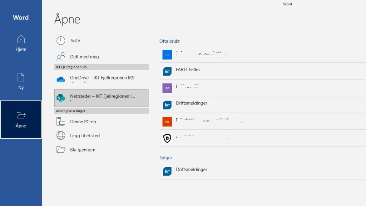Click the FARTT Felles IKT icon

point(167,72)
